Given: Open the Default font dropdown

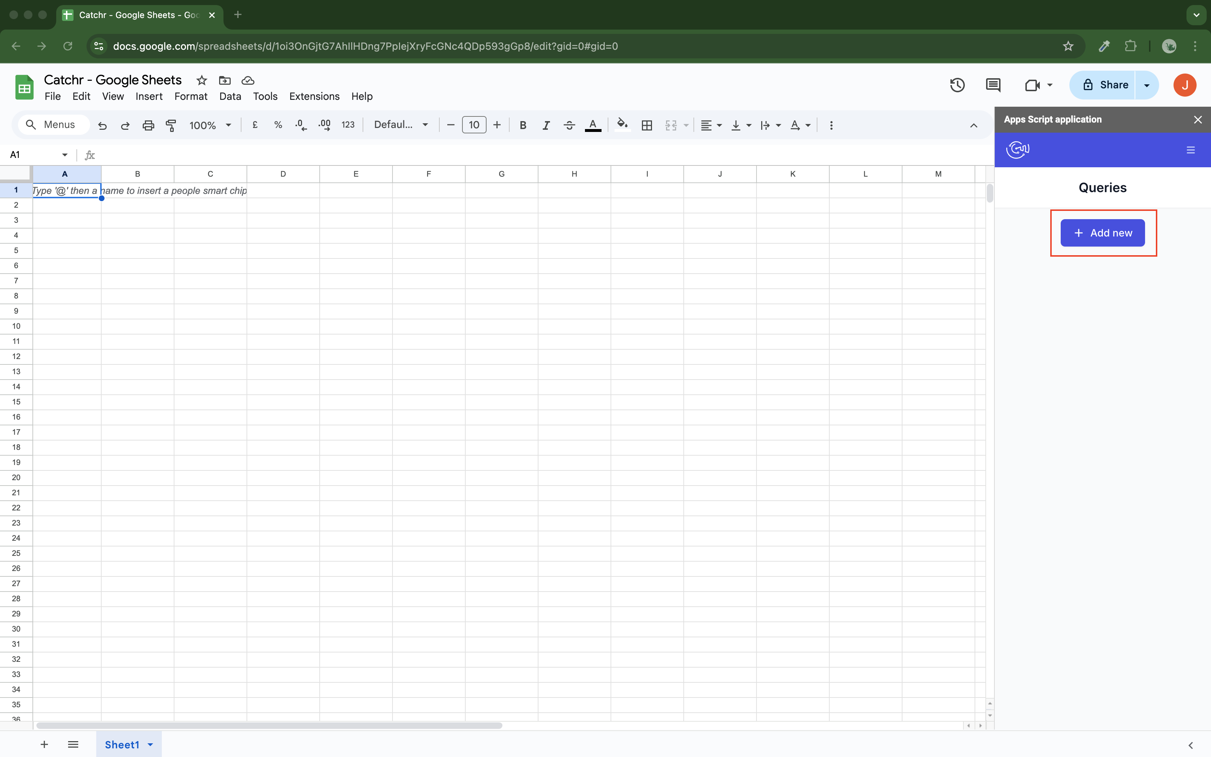Looking at the screenshot, I should pos(402,125).
